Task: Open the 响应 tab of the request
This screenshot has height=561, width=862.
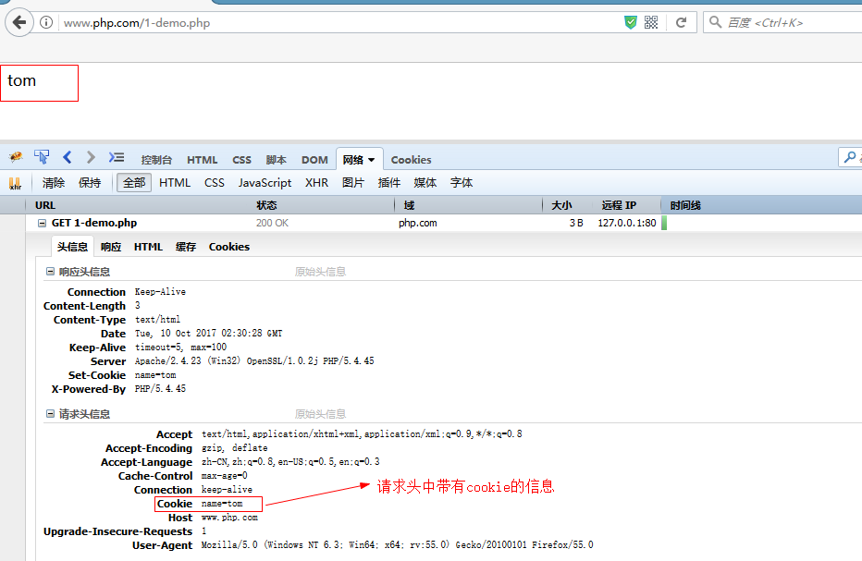Action: (x=111, y=247)
